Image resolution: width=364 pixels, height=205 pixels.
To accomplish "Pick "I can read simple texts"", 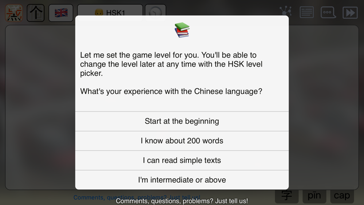I will click(182, 161).
